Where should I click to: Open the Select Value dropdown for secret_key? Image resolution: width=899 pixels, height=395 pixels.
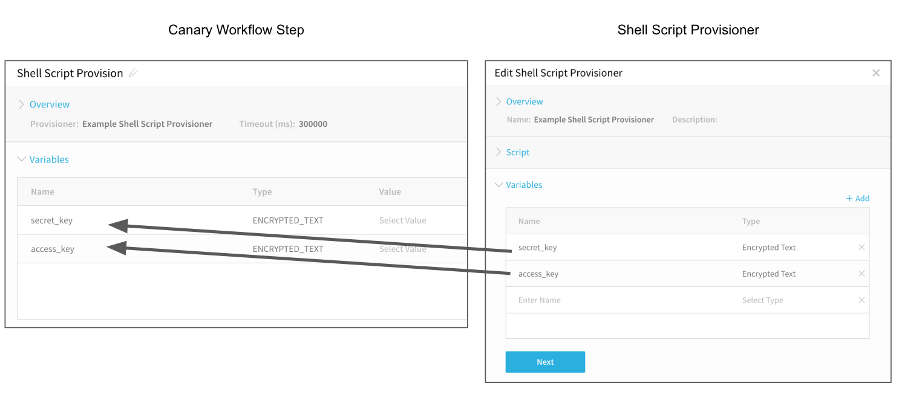pos(403,220)
